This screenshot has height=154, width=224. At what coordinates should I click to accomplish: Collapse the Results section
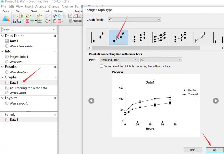2,67
